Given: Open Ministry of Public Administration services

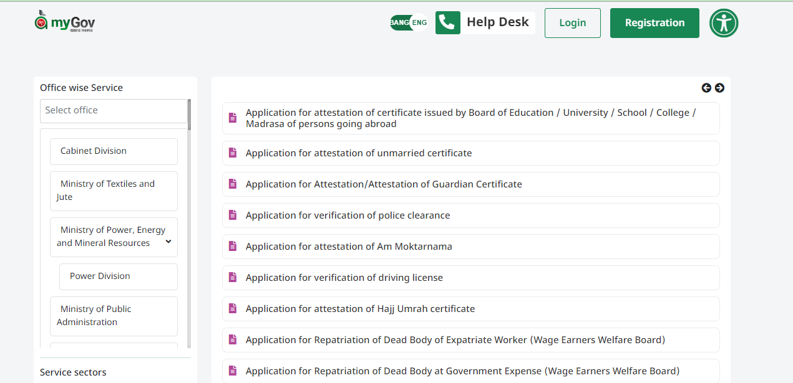Looking at the screenshot, I should point(114,316).
